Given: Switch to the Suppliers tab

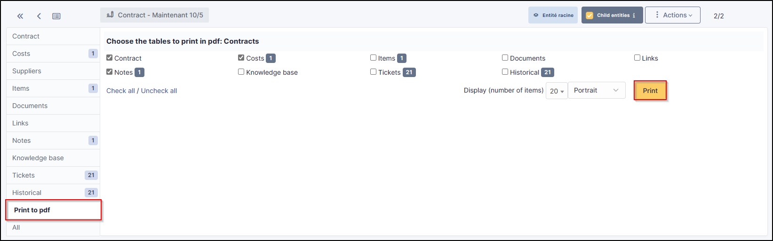Looking at the screenshot, I should pos(27,71).
